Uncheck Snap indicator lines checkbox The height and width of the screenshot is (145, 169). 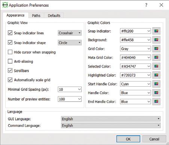tap(10, 33)
